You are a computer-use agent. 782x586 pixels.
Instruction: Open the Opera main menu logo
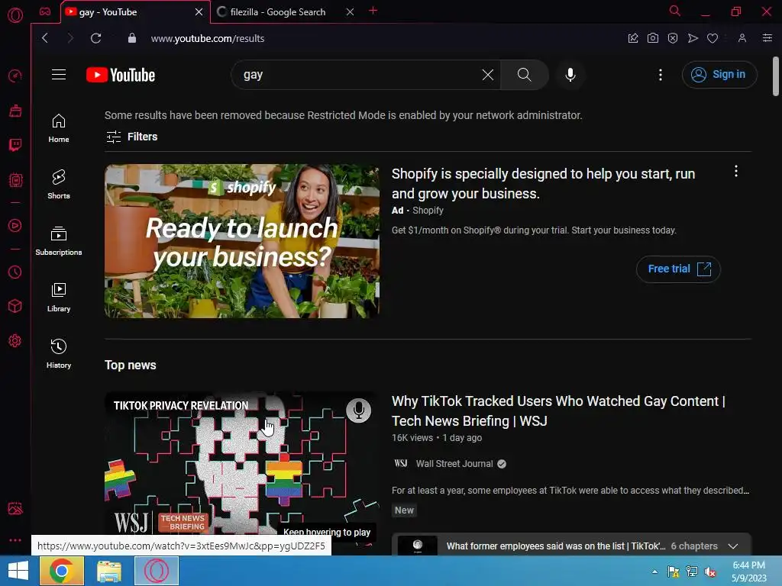(x=15, y=15)
